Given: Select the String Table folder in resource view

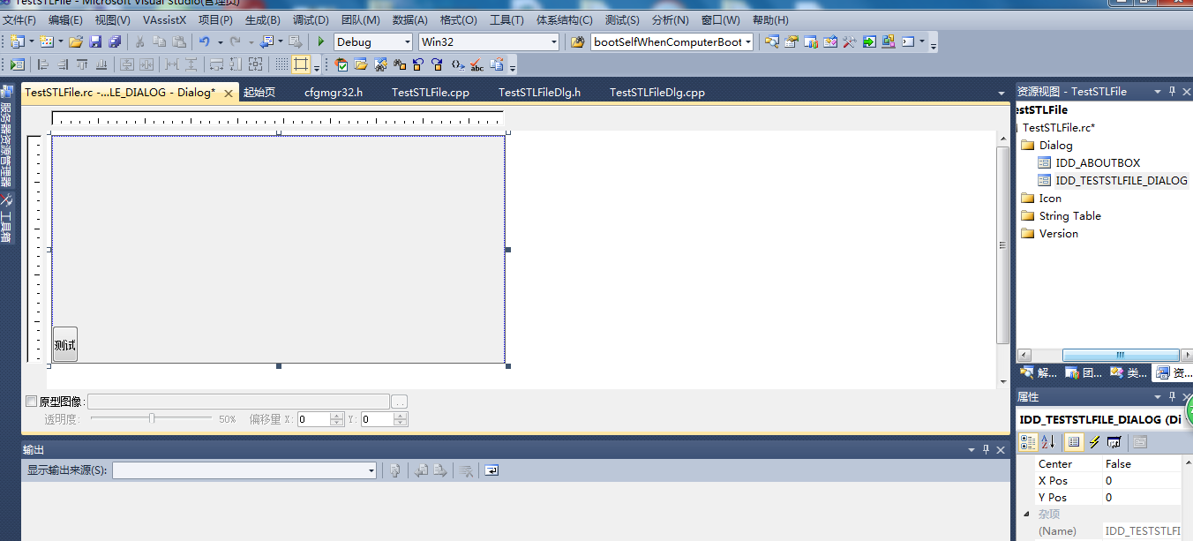Looking at the screenshot, I should click(1069, 215).
